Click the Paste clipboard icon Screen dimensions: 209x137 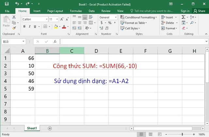(x=6, y=19)
